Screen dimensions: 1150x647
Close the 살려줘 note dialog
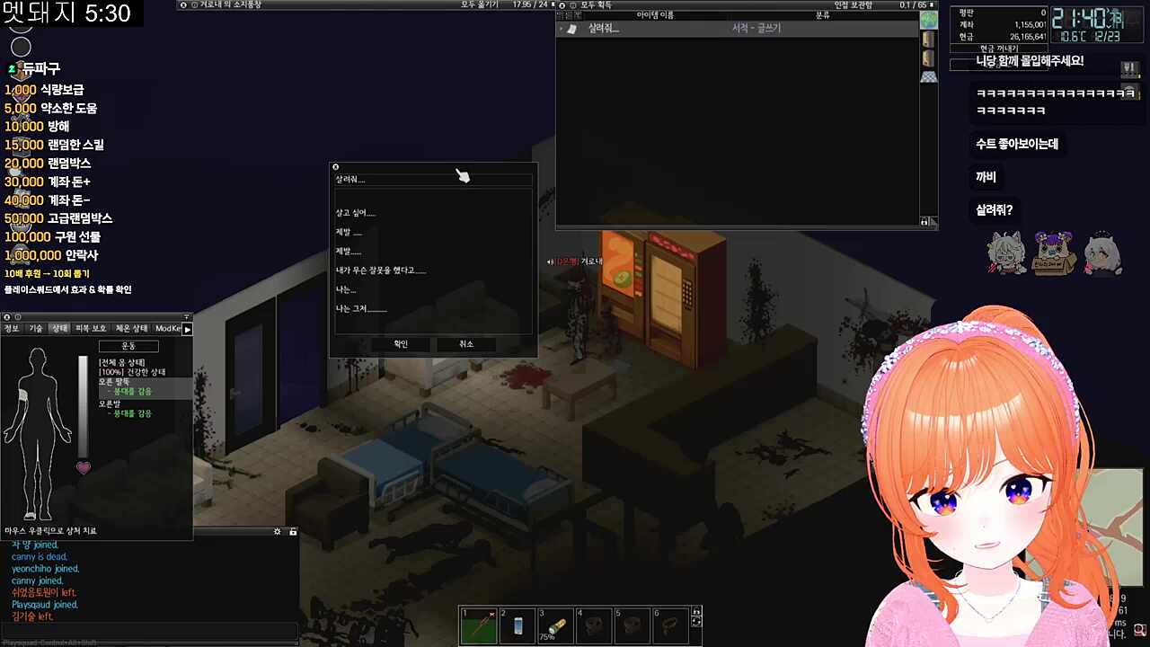click(x=335, y=167)
